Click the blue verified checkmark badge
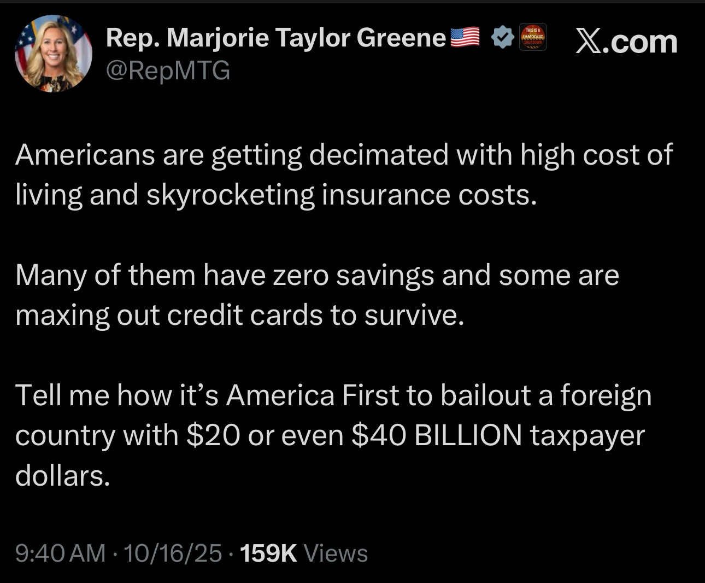The width and height of the screenshot is (705, 583). (503, 37)
